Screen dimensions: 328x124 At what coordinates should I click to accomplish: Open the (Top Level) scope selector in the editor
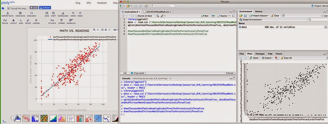point(138,73)
